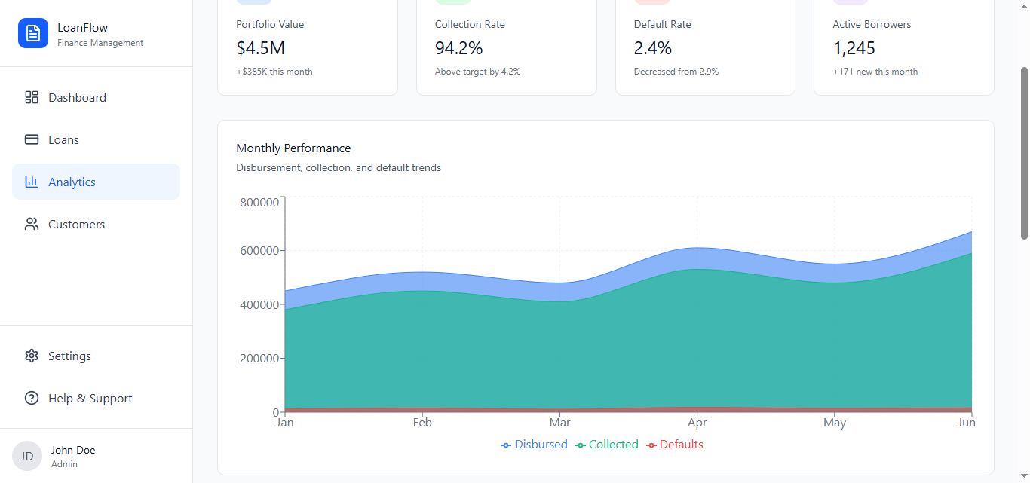1030x483 pixels.
Task: Open the Customers section
Action: coord(96,224)
